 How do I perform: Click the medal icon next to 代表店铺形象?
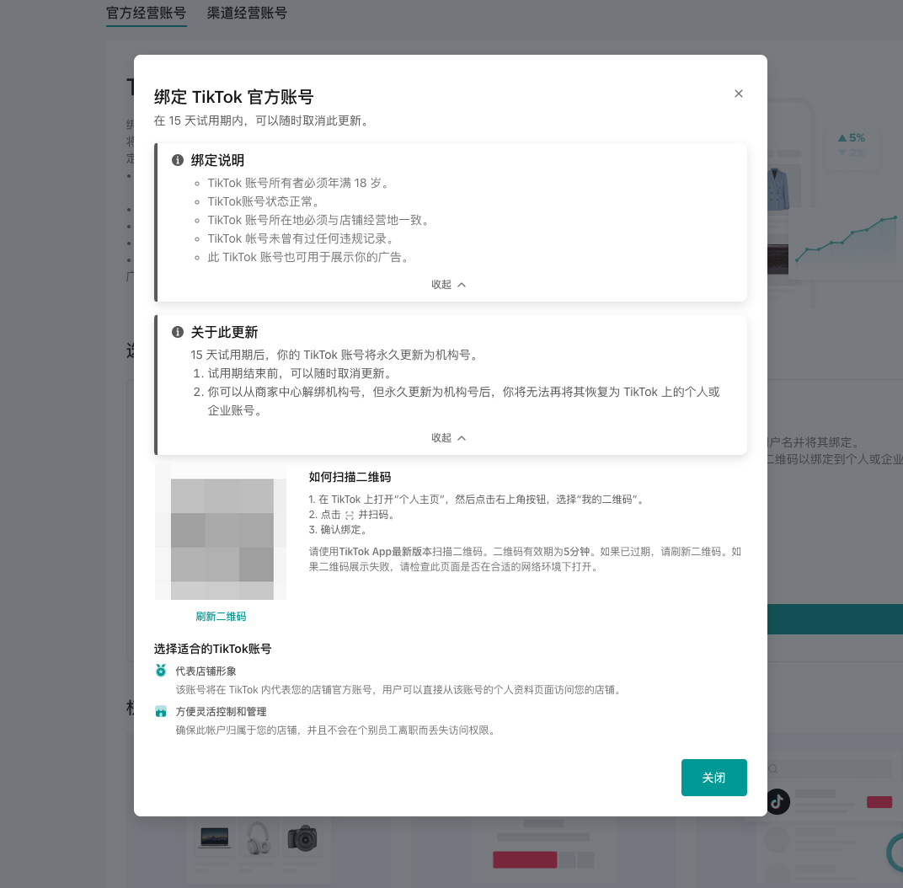pyautogui.click(x=161, y=671)
